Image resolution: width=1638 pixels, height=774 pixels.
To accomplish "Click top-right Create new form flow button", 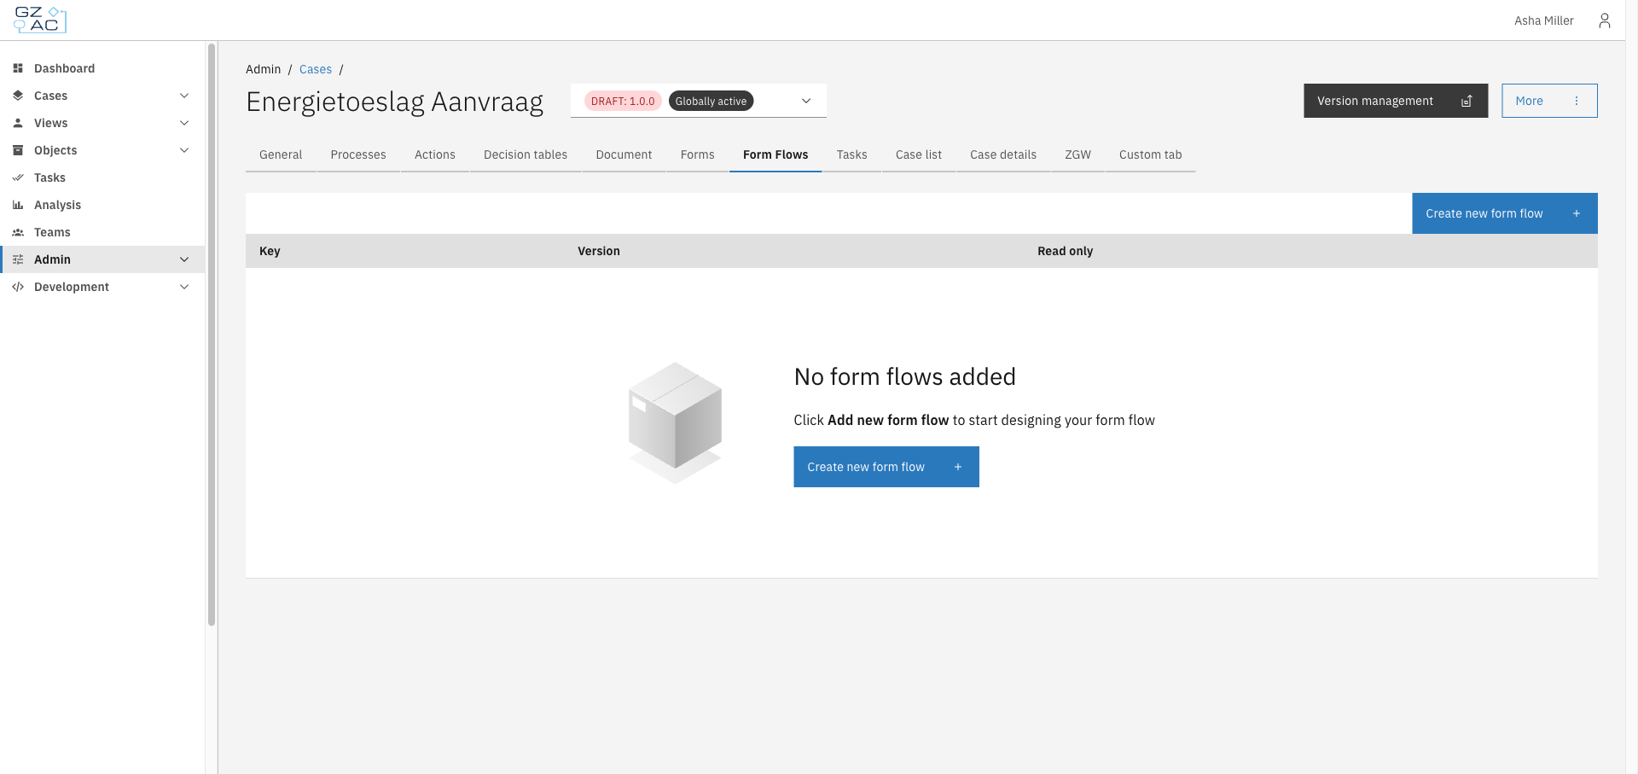I will coord(1505,213).
